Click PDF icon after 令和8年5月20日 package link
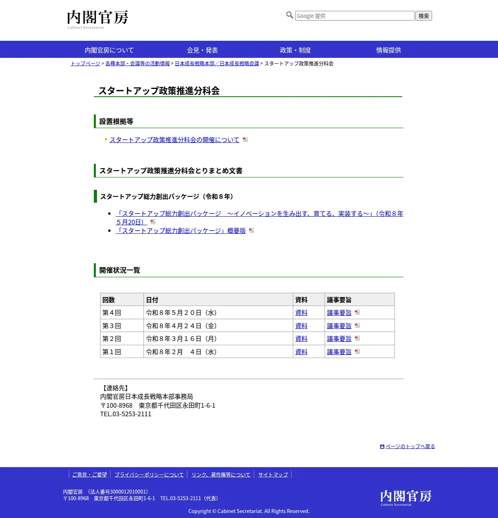Screen dimensions: 498x518 [x=153, y=222]
